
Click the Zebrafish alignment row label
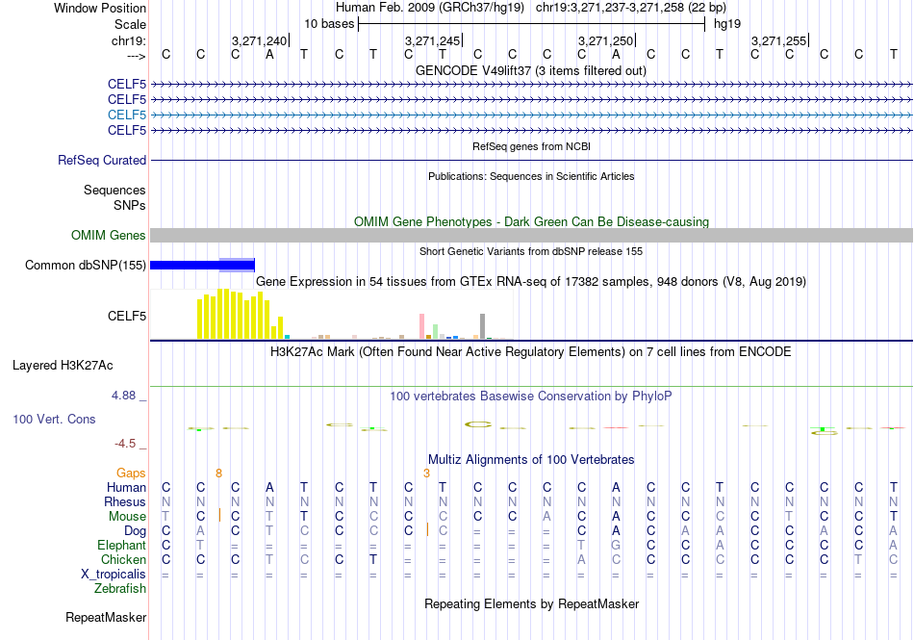[120, 589]
